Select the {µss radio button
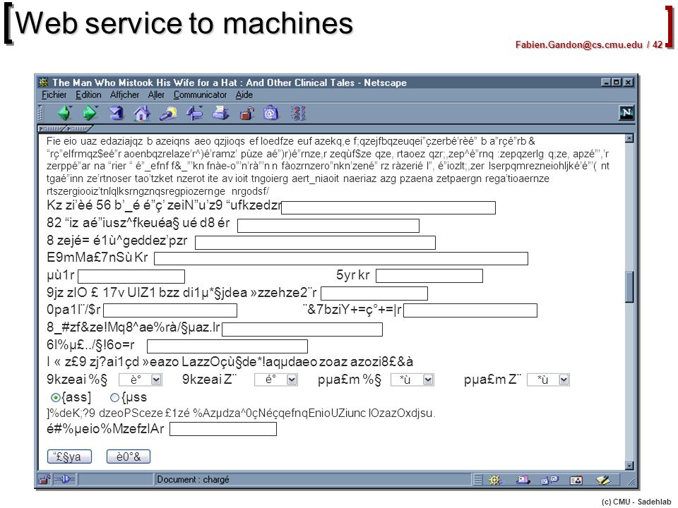This screenshot has width=678, height=508. pos(114,397)
